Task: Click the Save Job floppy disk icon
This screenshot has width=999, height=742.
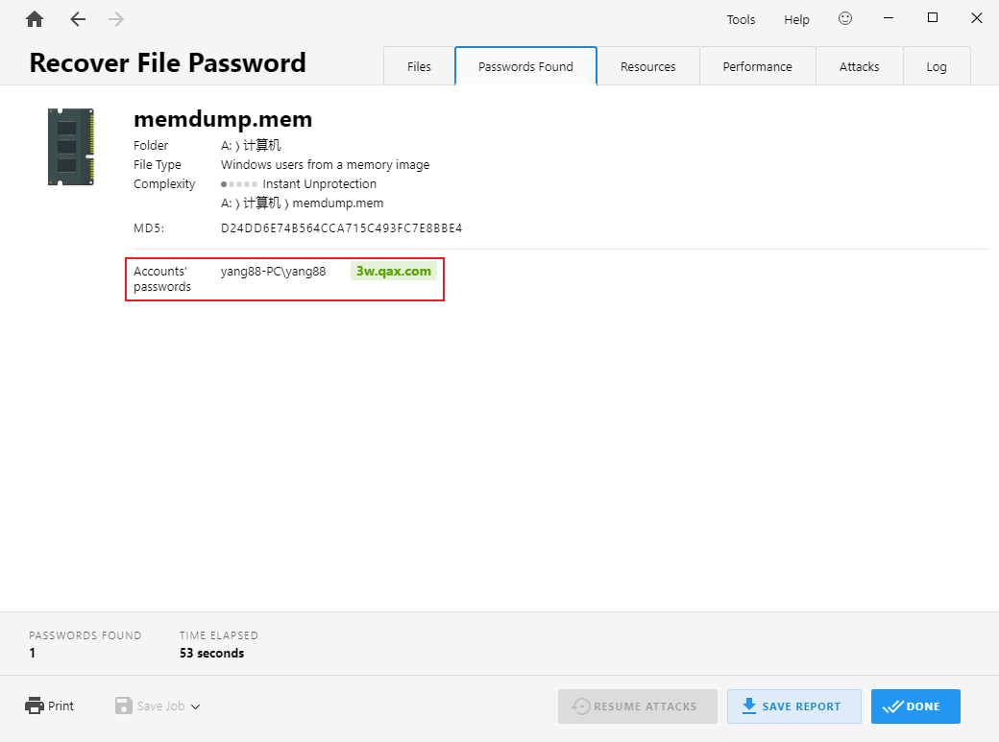Action: (123, 706)
